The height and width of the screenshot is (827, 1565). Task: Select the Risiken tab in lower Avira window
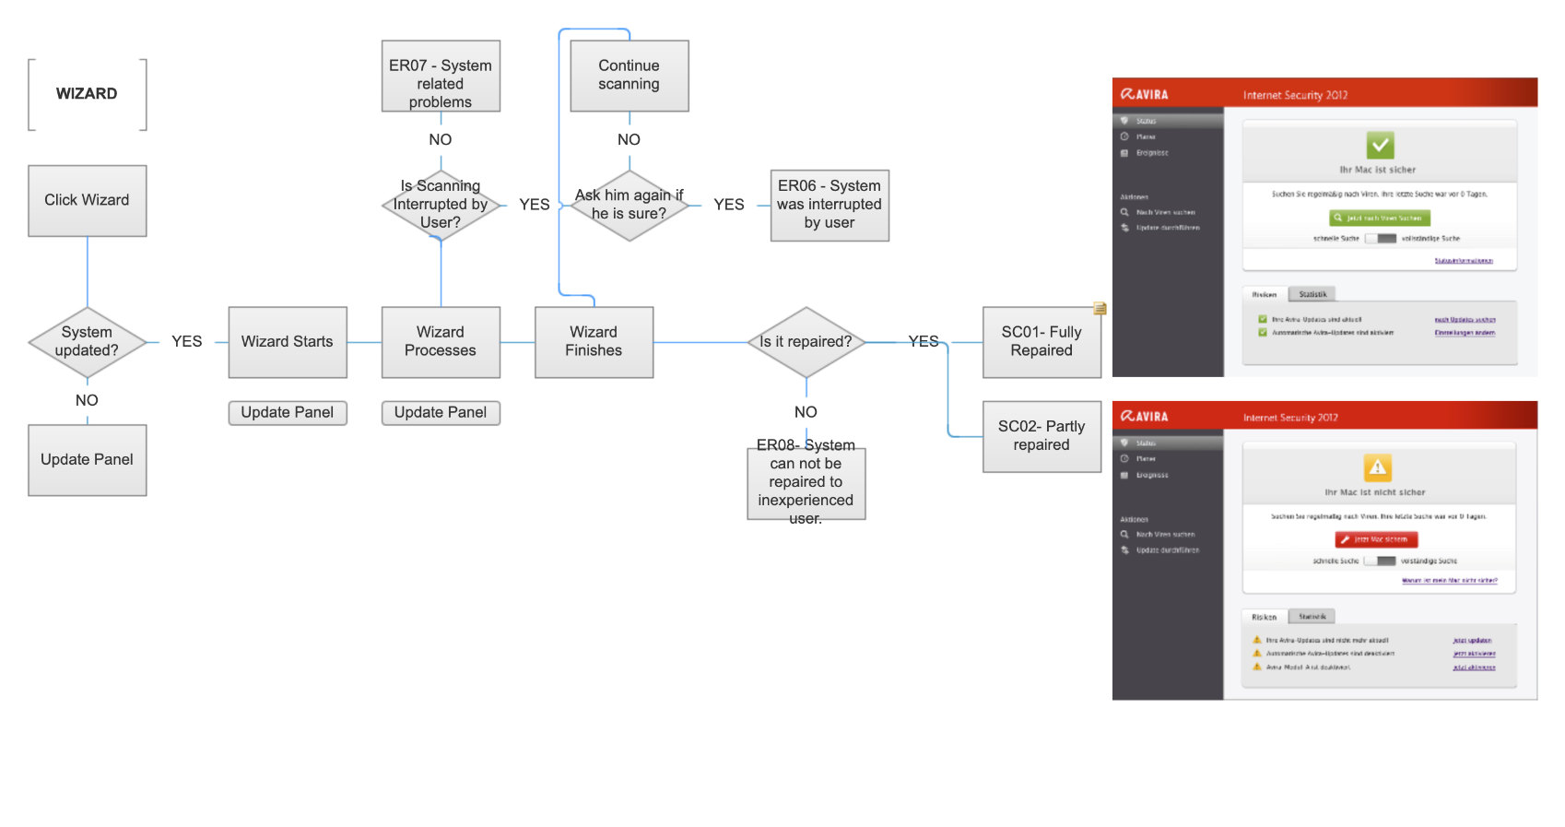click(x=1265, y=617)
